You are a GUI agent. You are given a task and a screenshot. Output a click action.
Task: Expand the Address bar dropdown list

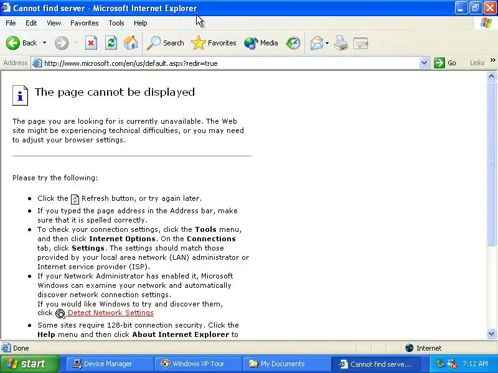coord(424,63)
